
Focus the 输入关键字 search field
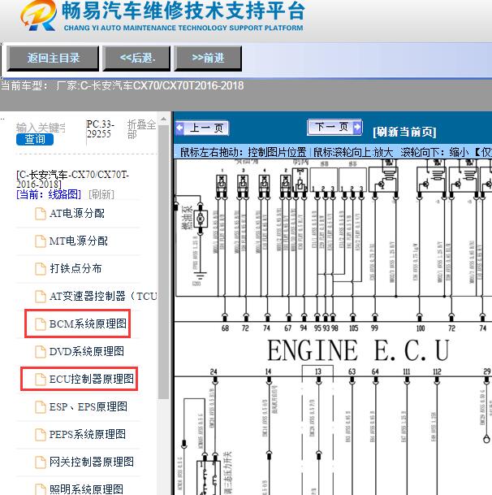click(41, 128)
